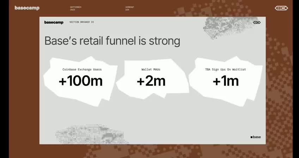Screen dimensions: 299x158
Task: Click the "+2m" figure
Action: [151, 81]
